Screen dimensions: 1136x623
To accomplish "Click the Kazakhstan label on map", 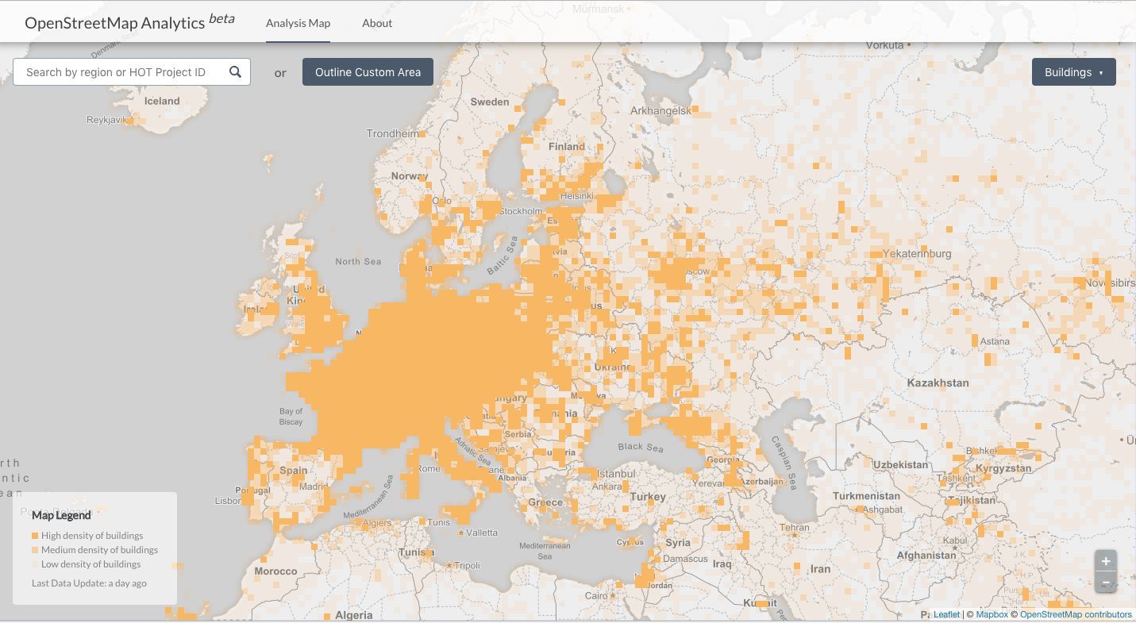I will pos(938,383).
